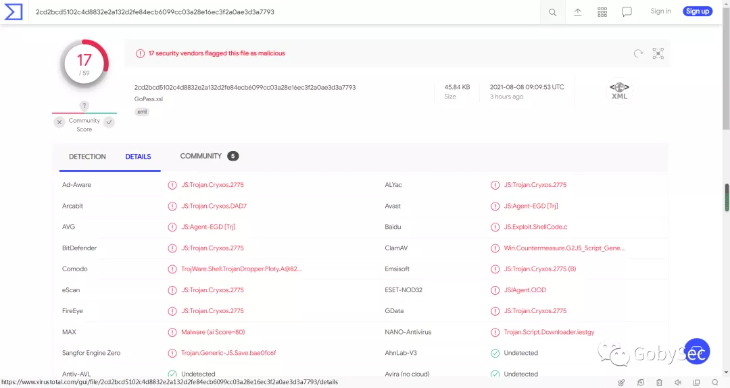This screenshot has width=730, height=388.
Task: Click MAX result Malware (ai Score=80)
Action: 213,332
